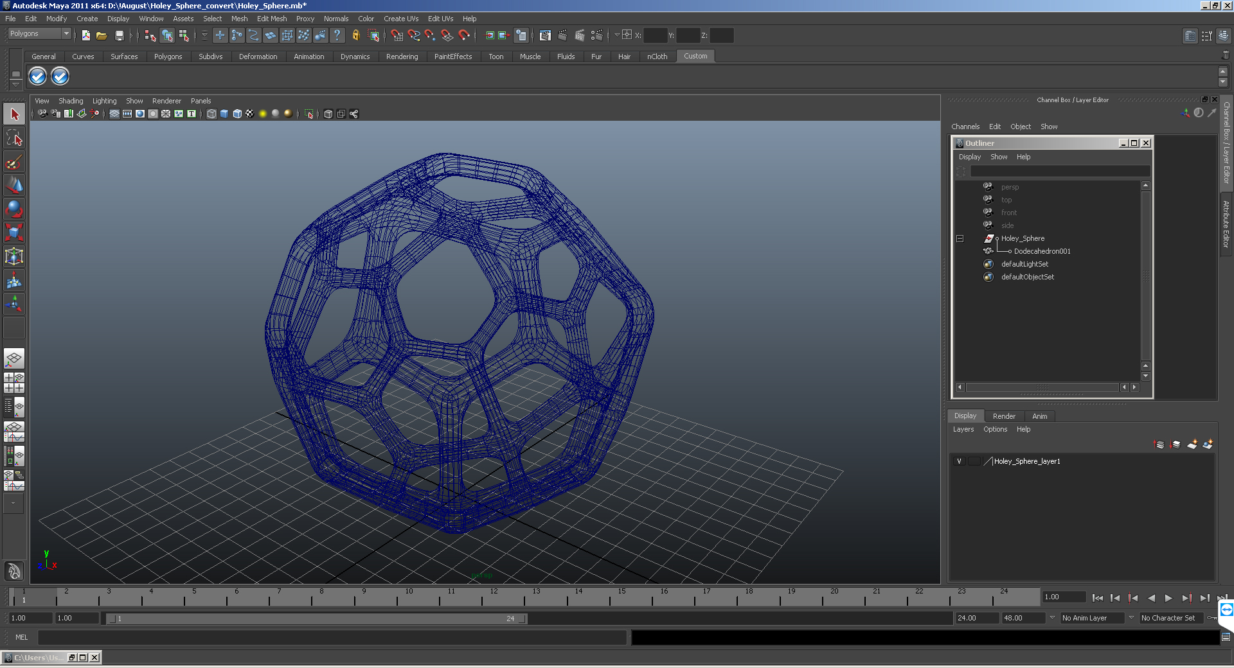Toggle X-ray display in viewport toolbar
The width and height of the screenshot is (1234, 668).
(328, 114)
